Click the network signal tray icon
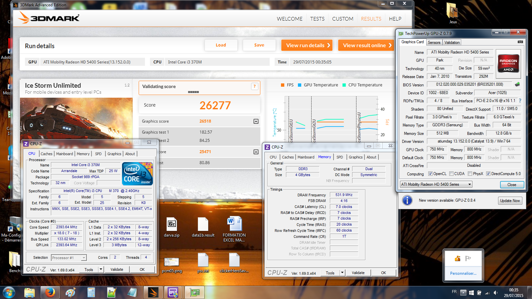The width and height of the screenshot is (532, 299). click(x=487, y=293)
